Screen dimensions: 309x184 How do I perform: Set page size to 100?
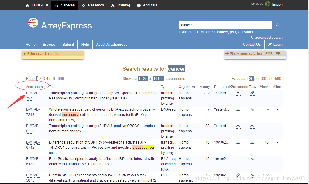(263, 79)
